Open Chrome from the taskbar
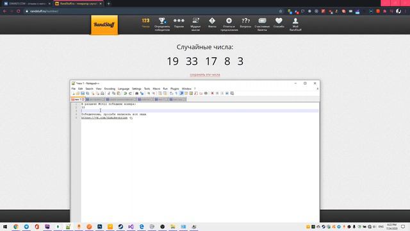 [15, 227]
